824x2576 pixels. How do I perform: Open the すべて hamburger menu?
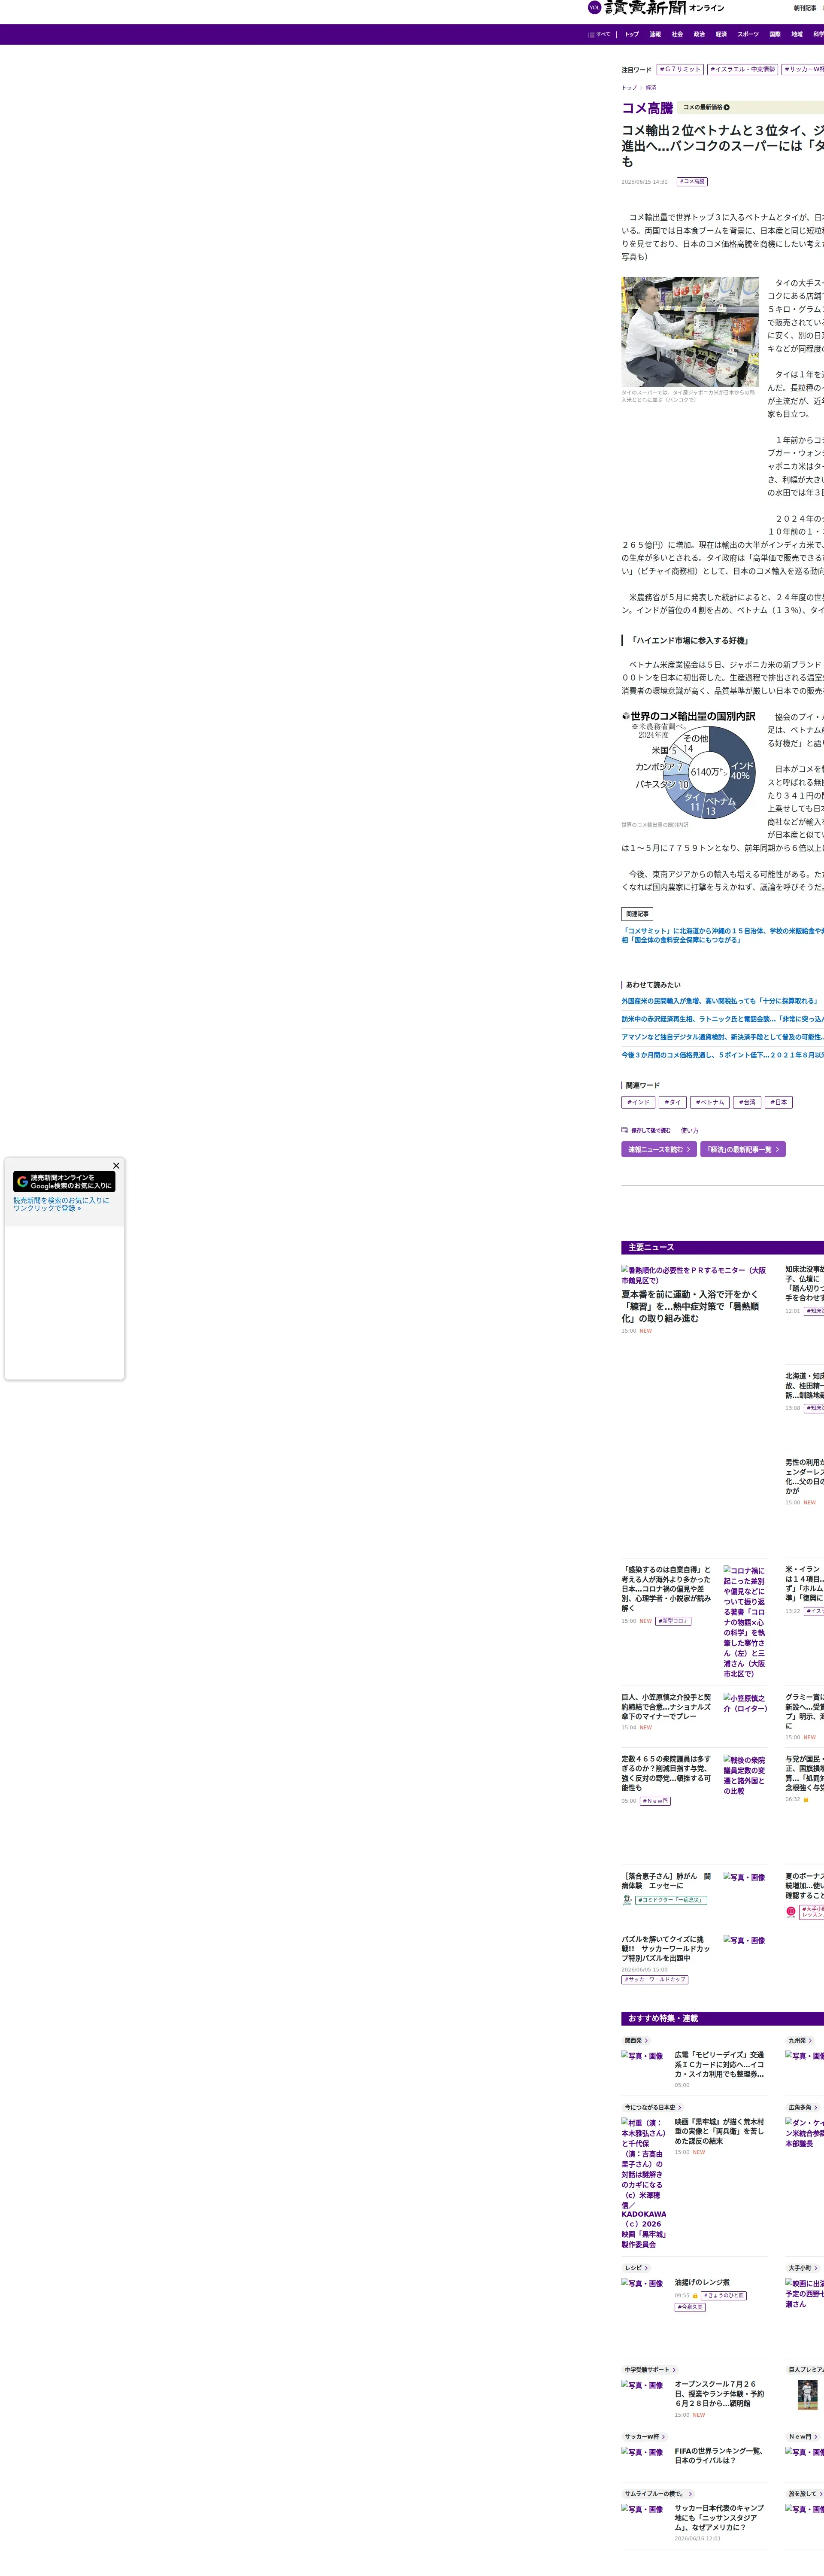[x=599, y=34]
